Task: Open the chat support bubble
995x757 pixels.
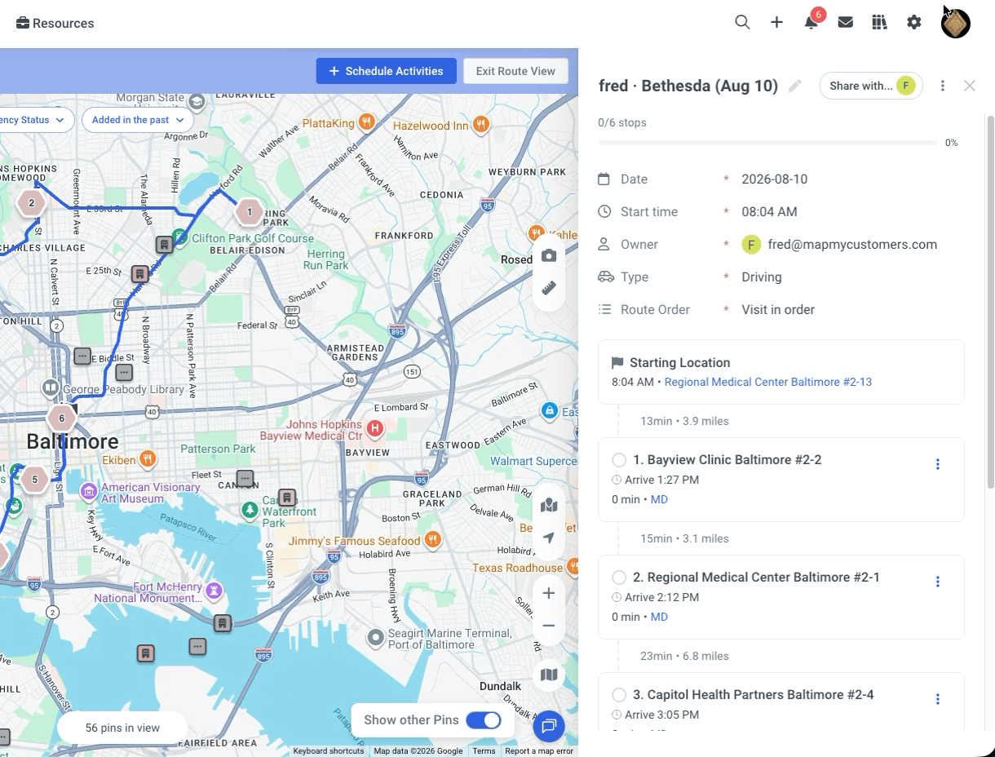Action: (x=549, y=725)
